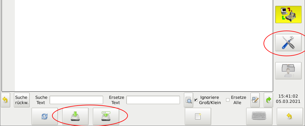The image size is (305, 126).
Task: Disable the Ignoriere Groß/Klein checkbox
Action: pos(196,100)
